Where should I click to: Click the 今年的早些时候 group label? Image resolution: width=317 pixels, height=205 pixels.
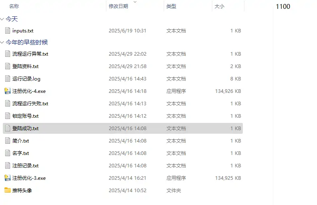coord(27,42)
